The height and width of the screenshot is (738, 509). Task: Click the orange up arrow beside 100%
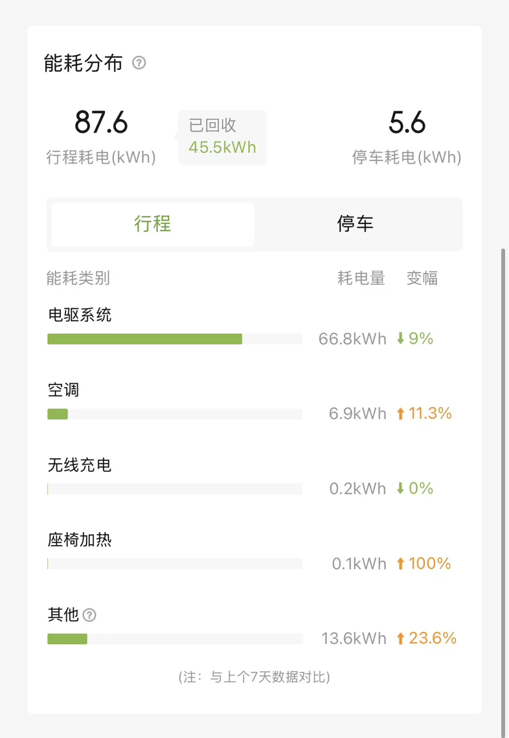coord(400,564)
